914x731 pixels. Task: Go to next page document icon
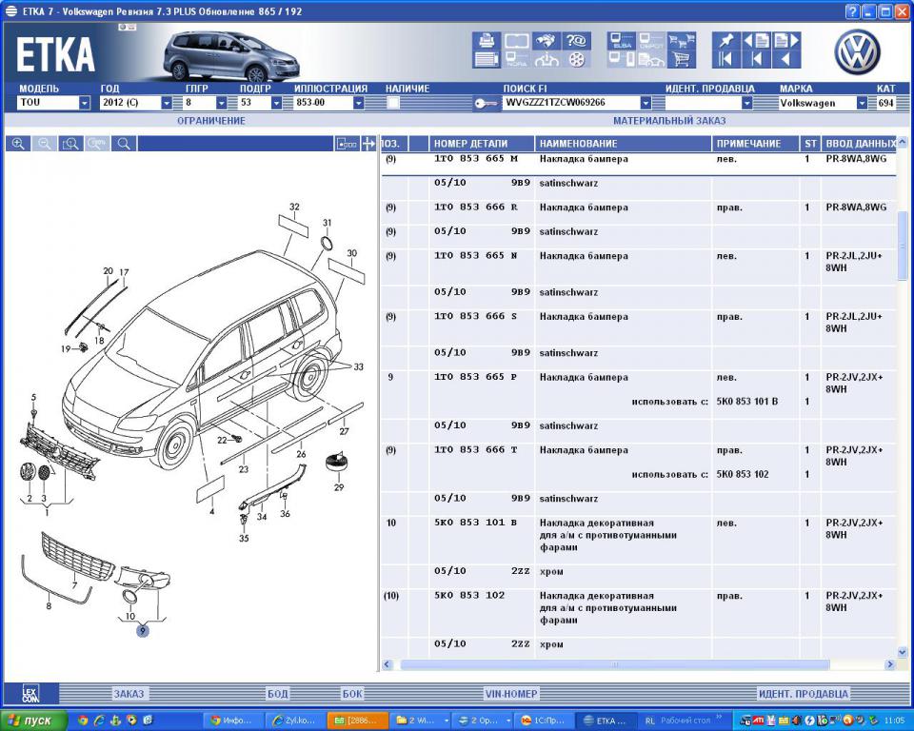pos(785,41)
